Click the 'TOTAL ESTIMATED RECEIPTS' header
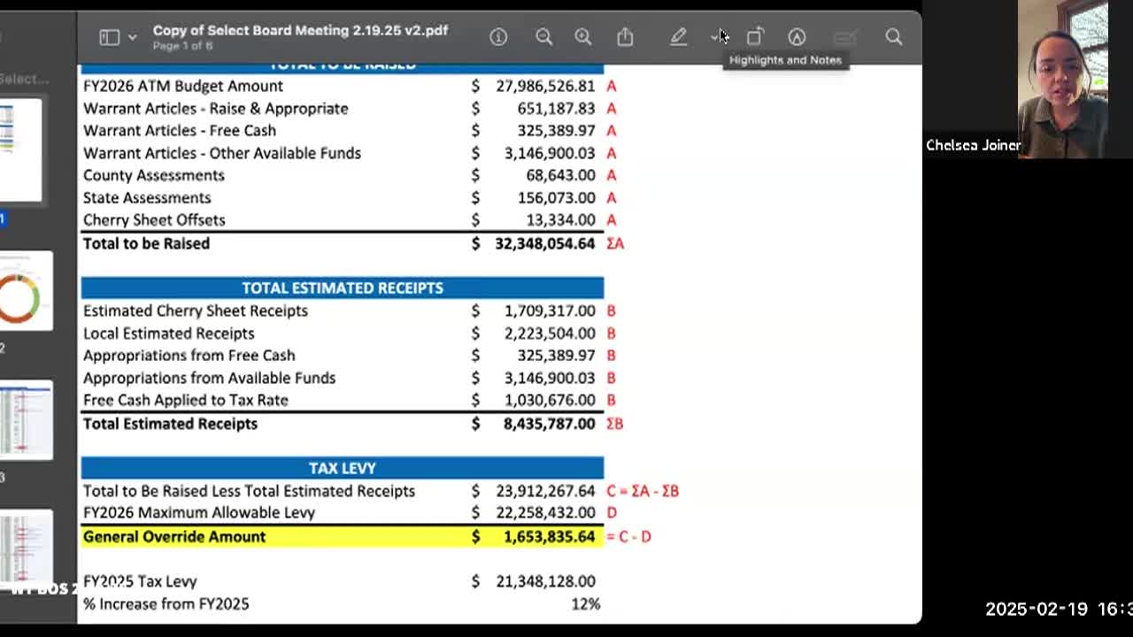The height and width of the screenshot is (637, 1133). (x=343, y=288)
